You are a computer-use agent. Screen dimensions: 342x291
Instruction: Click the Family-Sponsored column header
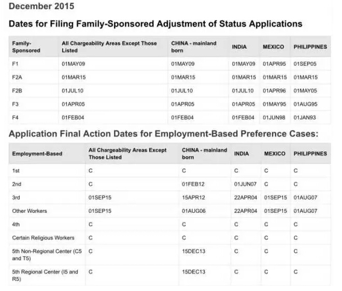[26, 47]
